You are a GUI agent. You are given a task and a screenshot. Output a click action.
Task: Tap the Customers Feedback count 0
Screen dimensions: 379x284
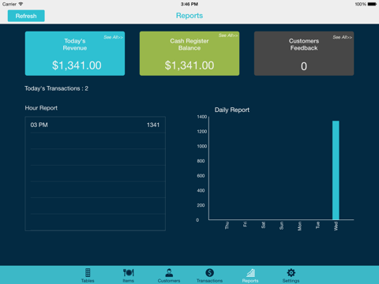point(304,66)
